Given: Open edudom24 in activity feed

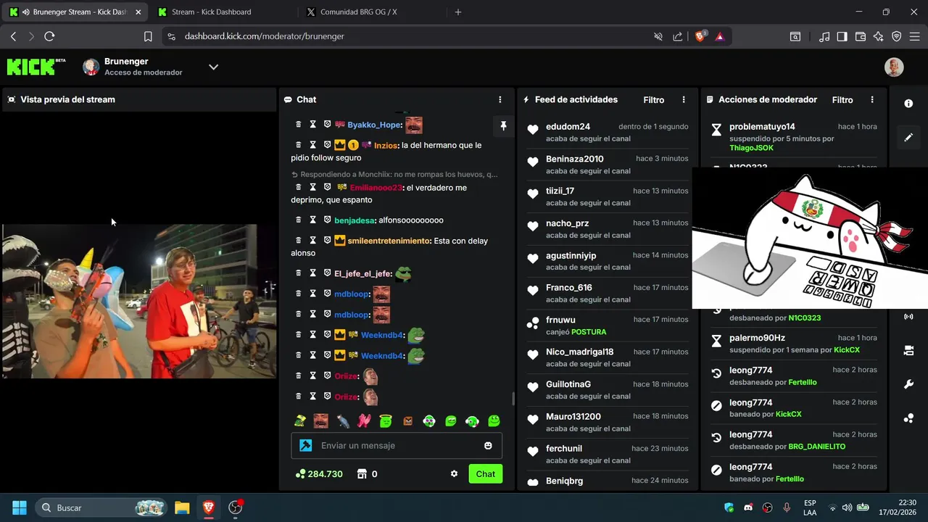Looking at the screenshot, I should coord(568,127).
